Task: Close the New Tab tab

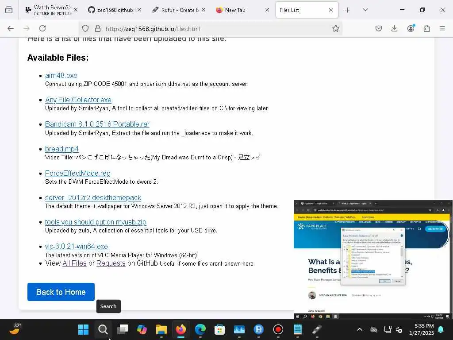Action: [267, 10]
